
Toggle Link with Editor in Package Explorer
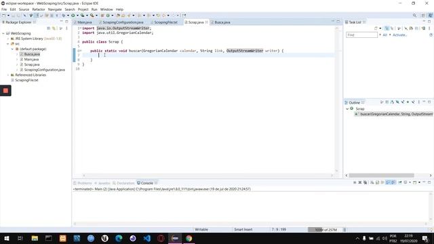pos(54,28)
